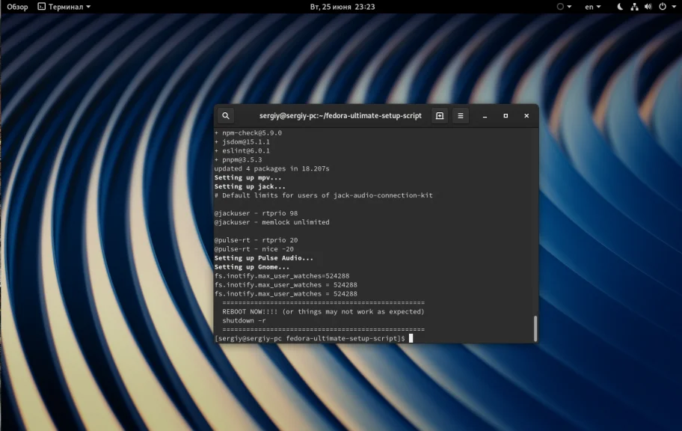Open a new terminal tab
The width and height of the screenshot is (682, 431).
click(440, 116)
